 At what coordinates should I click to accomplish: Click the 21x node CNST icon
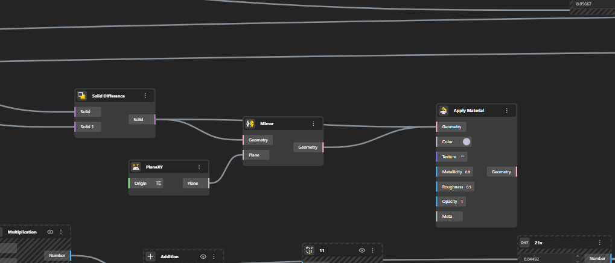pos(524,243)
